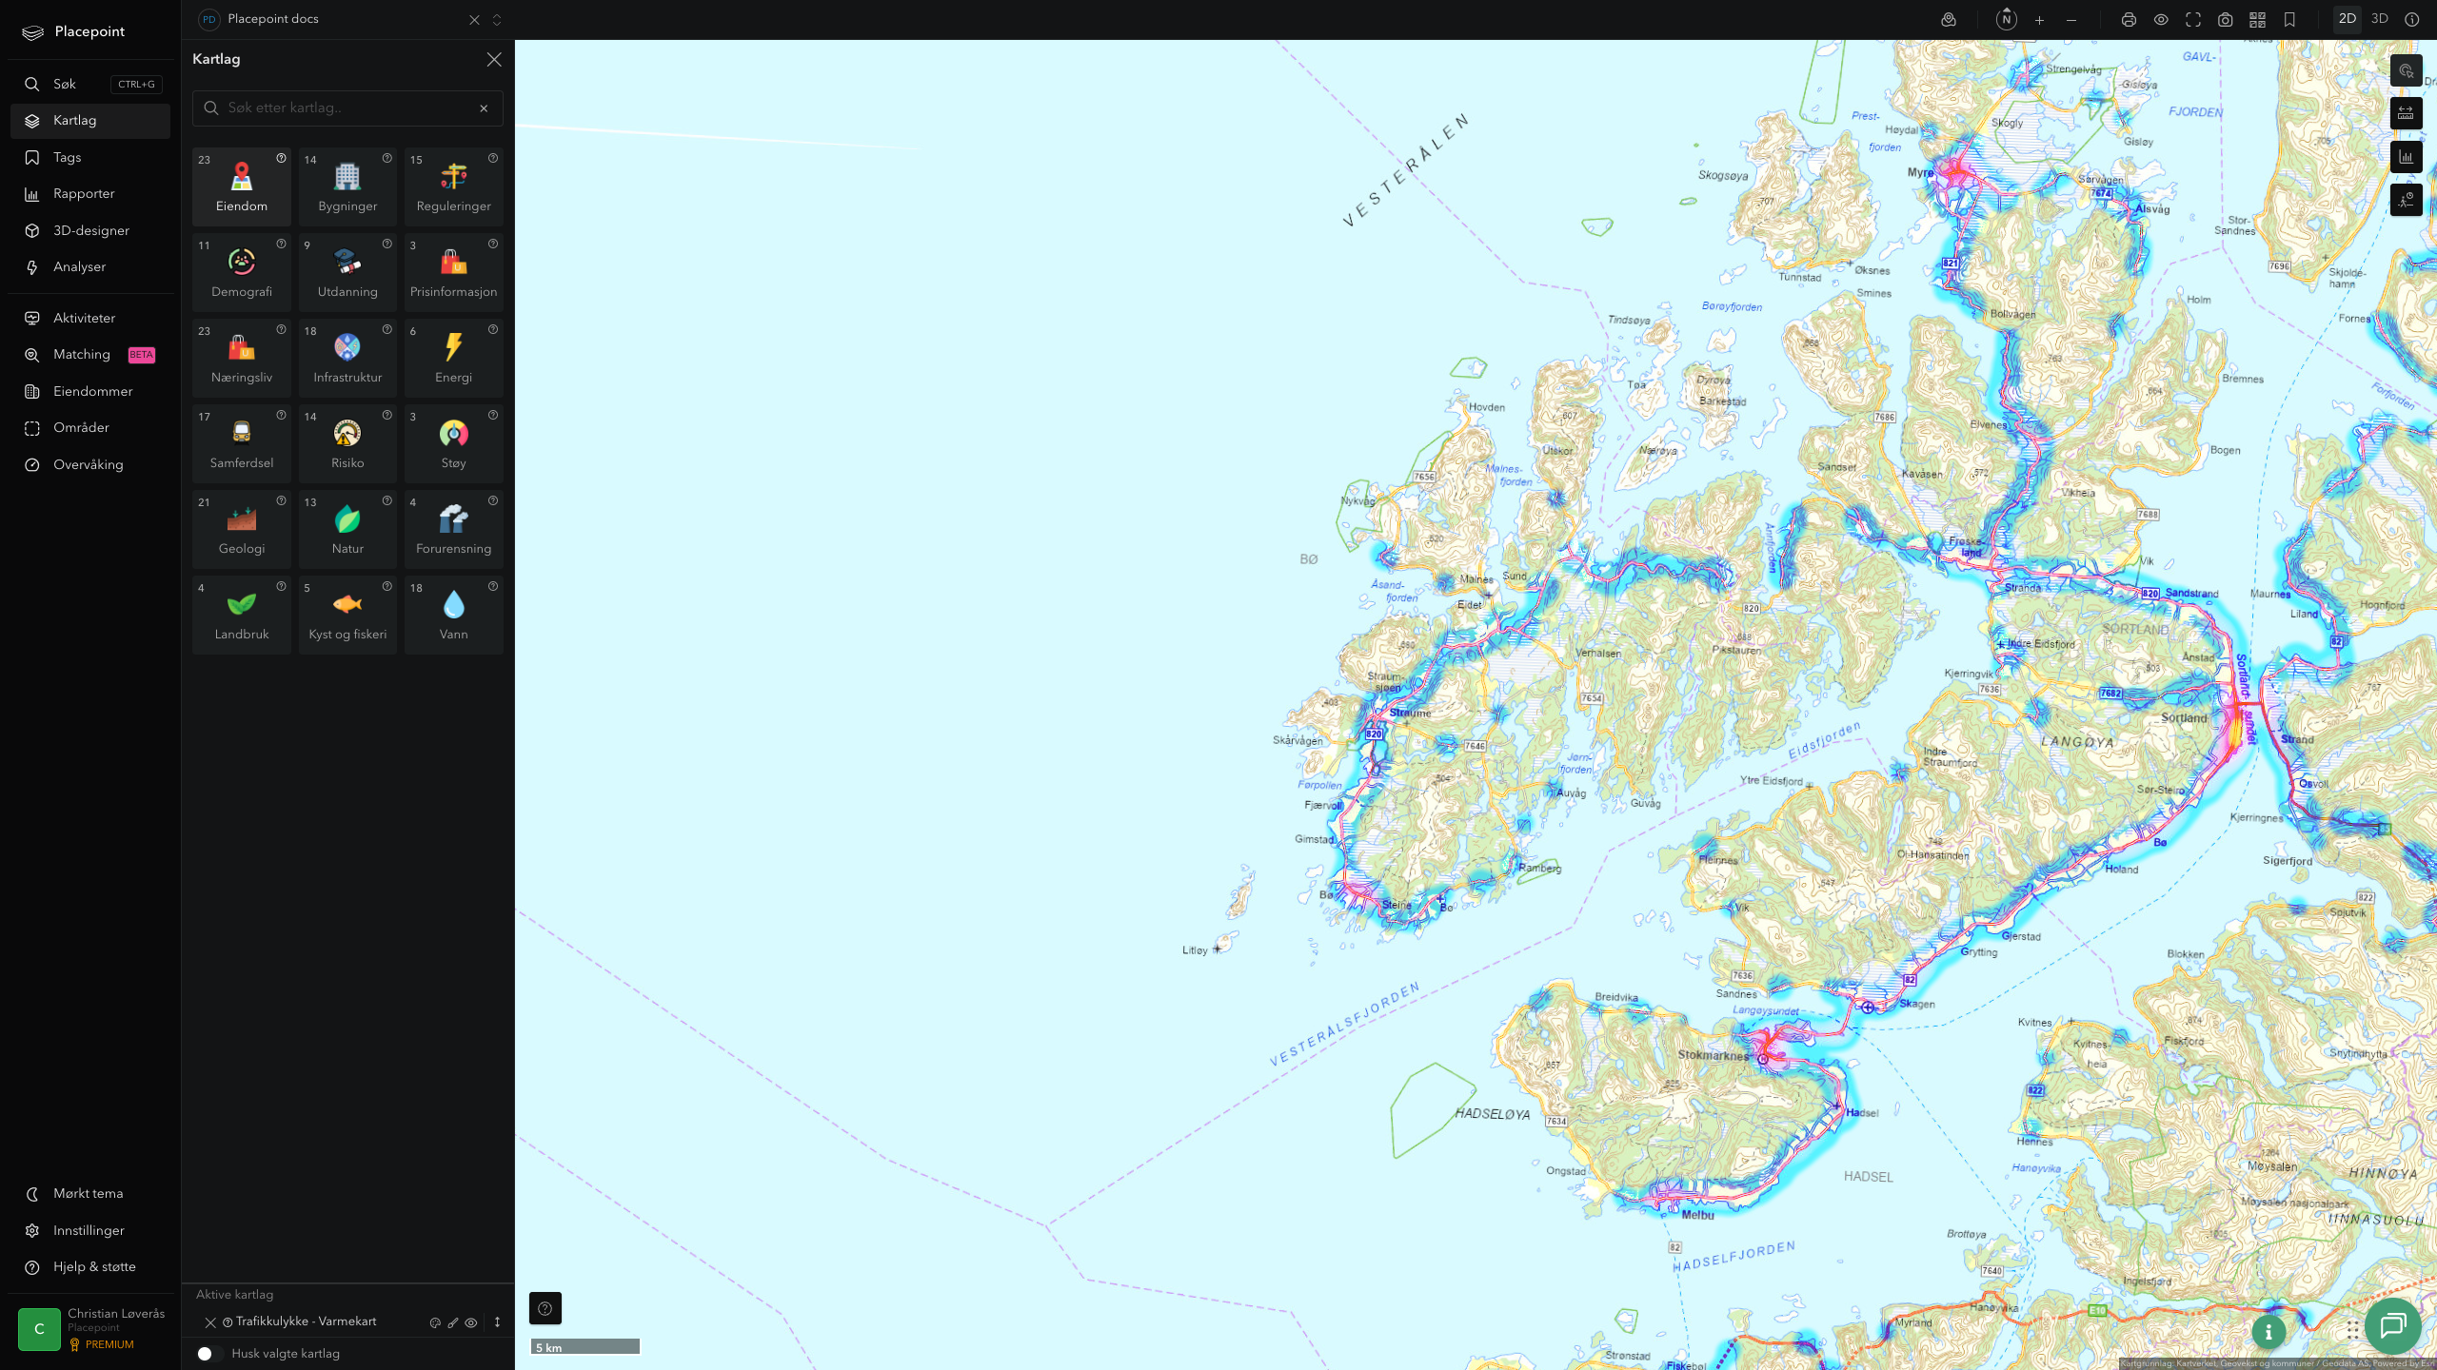
Task: Open the info icon in top bar
Action: pos(2411,20)
